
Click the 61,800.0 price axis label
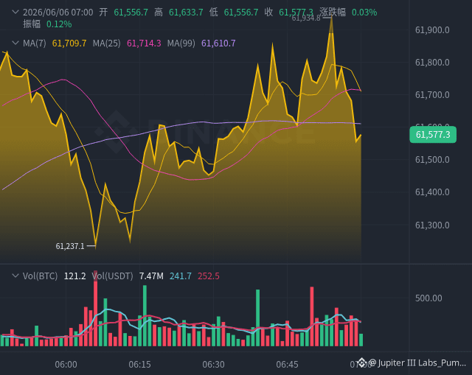pos(432,63)
